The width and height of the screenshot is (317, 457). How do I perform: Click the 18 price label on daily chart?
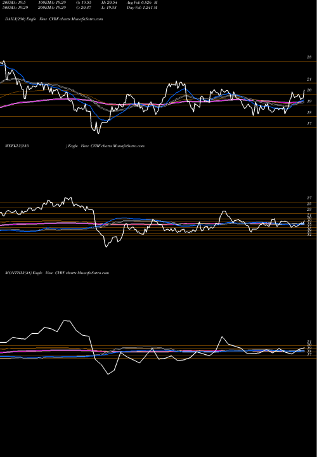click(309, 112)
